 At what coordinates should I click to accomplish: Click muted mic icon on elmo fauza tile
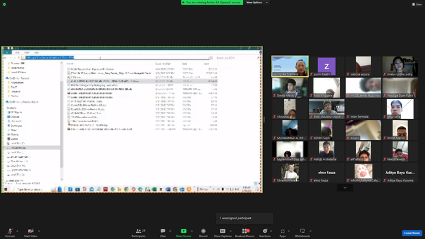coord(311,181)
